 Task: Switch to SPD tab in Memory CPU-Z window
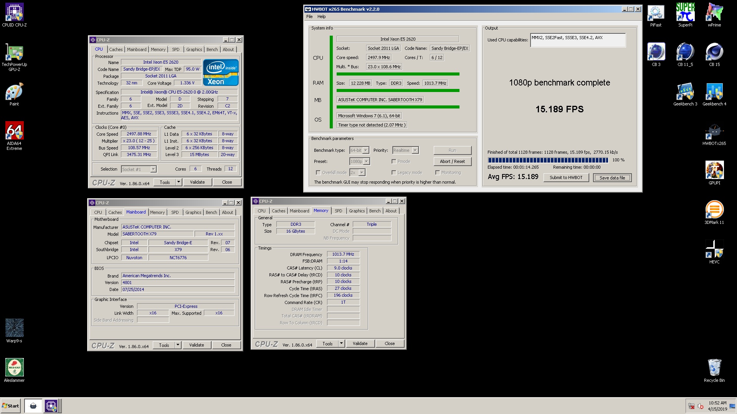(338, 211)
